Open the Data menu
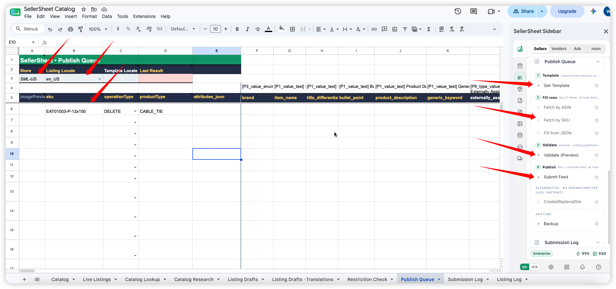 point(107,16)
